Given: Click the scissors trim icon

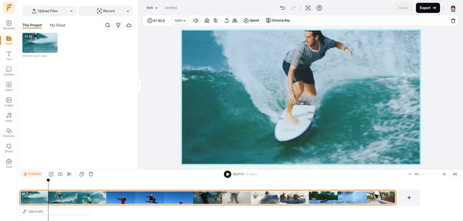Looking at the screenshot, I should [69, 174].
